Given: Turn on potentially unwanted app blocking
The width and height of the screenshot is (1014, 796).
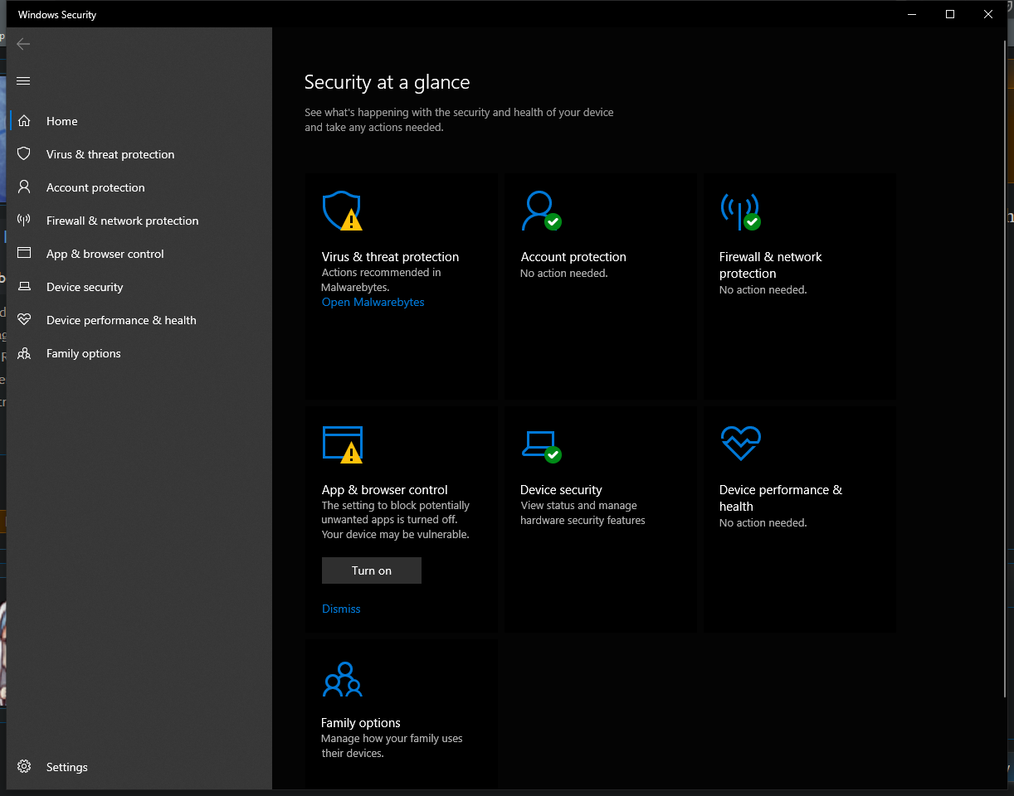Looking at the screenshot, I should pyautogui.click(x=371, y=570).
